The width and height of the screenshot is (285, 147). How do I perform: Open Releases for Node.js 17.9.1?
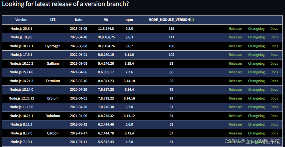click(235, 55)
